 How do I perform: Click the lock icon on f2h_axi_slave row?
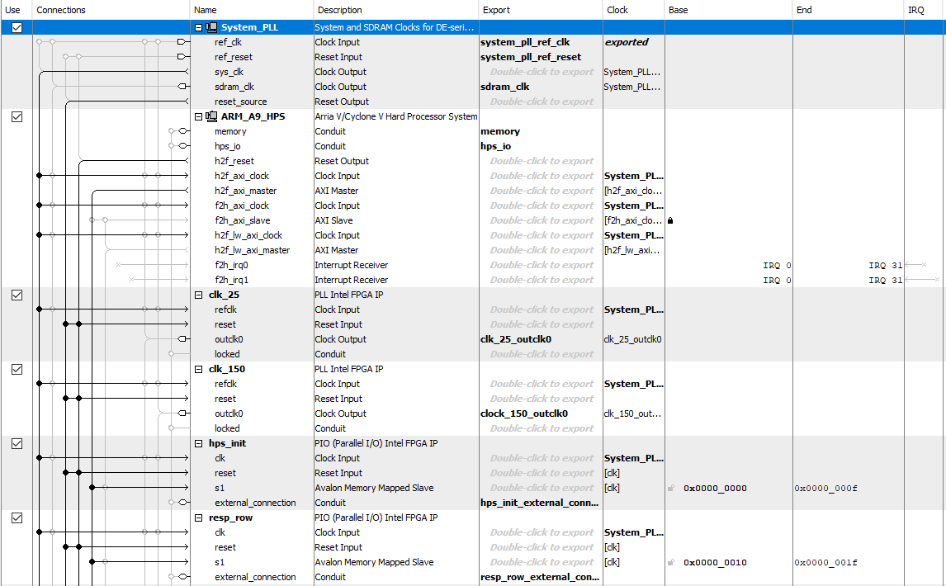tap(670, 220)
